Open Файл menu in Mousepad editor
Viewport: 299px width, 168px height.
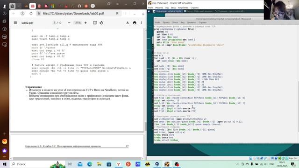(x=157, y=22)
